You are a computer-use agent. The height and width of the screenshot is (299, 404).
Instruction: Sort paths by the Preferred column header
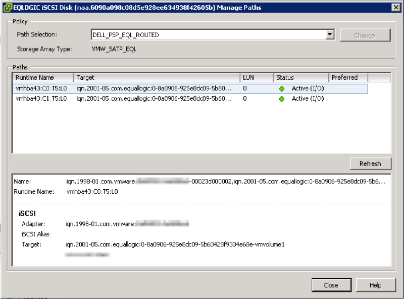point(348,77)
